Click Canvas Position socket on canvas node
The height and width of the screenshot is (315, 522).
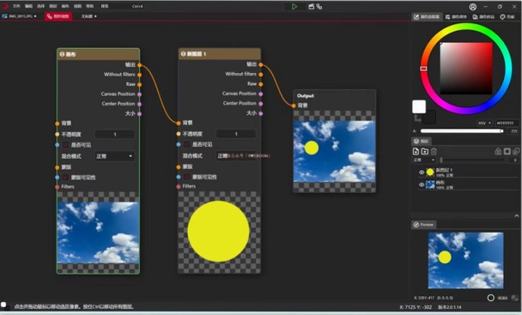[x=139, y=94]
